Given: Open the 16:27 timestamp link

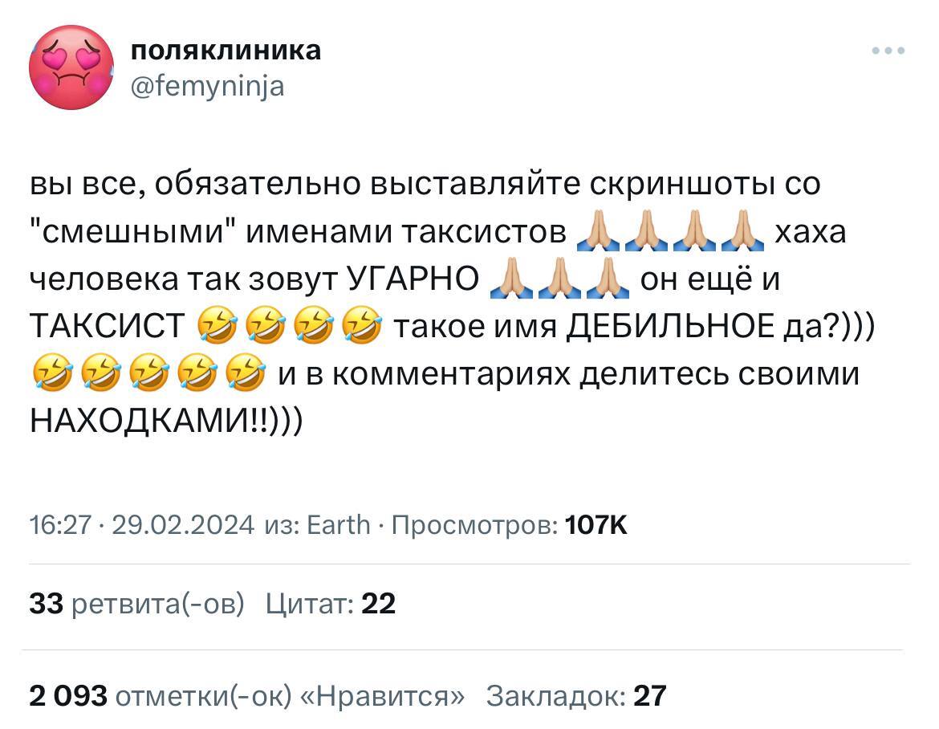Looking at the screenshot, I should click(60, 525).
